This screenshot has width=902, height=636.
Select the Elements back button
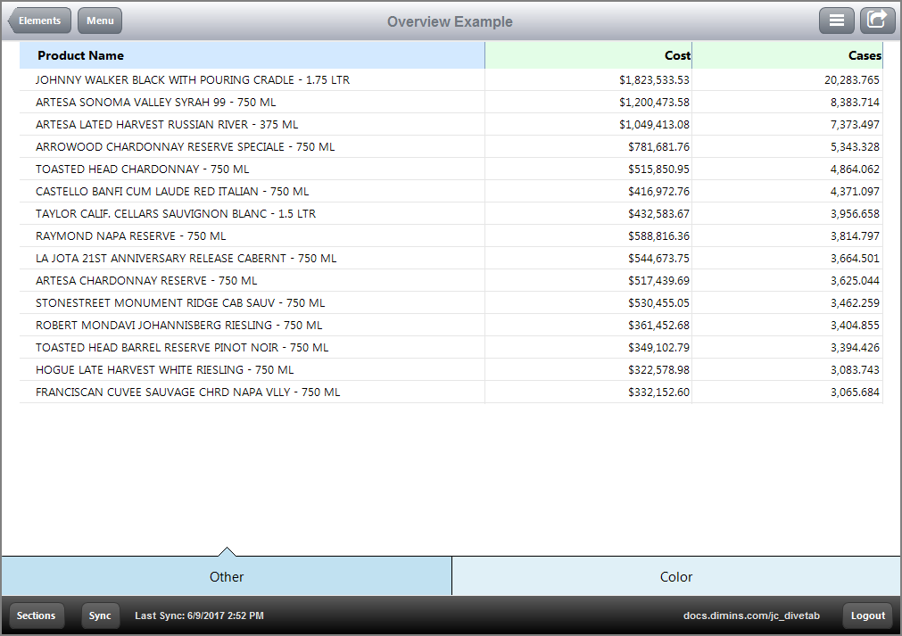pyautogui.click(x=39, y=20)
